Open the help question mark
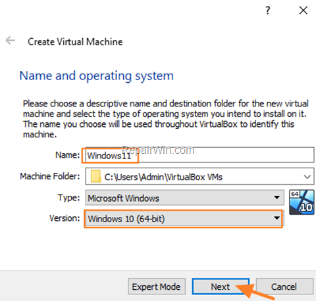 (x=267, y=11)
